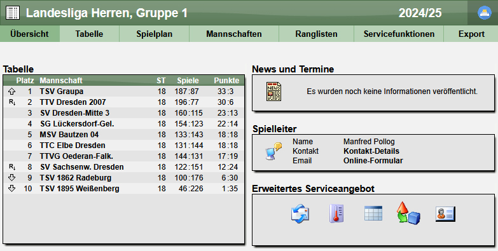The width and height of the screenshot is (498, 251).
Task: Open team SG Lückersdorf-Gel.
Action: click(x=77, y=124)
